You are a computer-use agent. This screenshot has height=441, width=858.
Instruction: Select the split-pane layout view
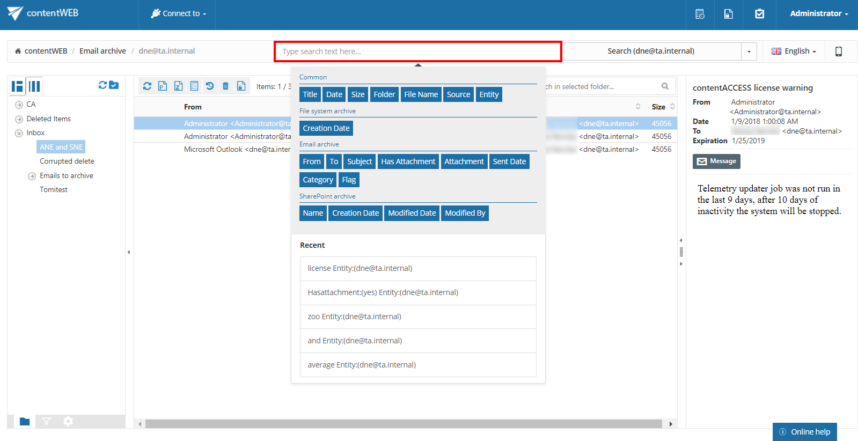click(x=17, y=86)
